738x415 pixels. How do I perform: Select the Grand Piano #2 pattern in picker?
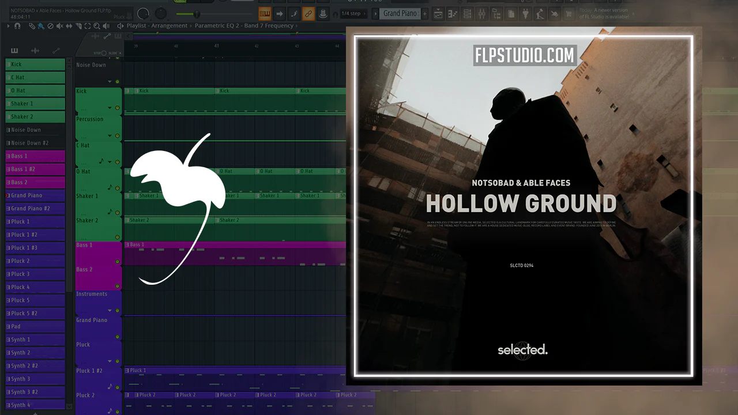[35, 209]
